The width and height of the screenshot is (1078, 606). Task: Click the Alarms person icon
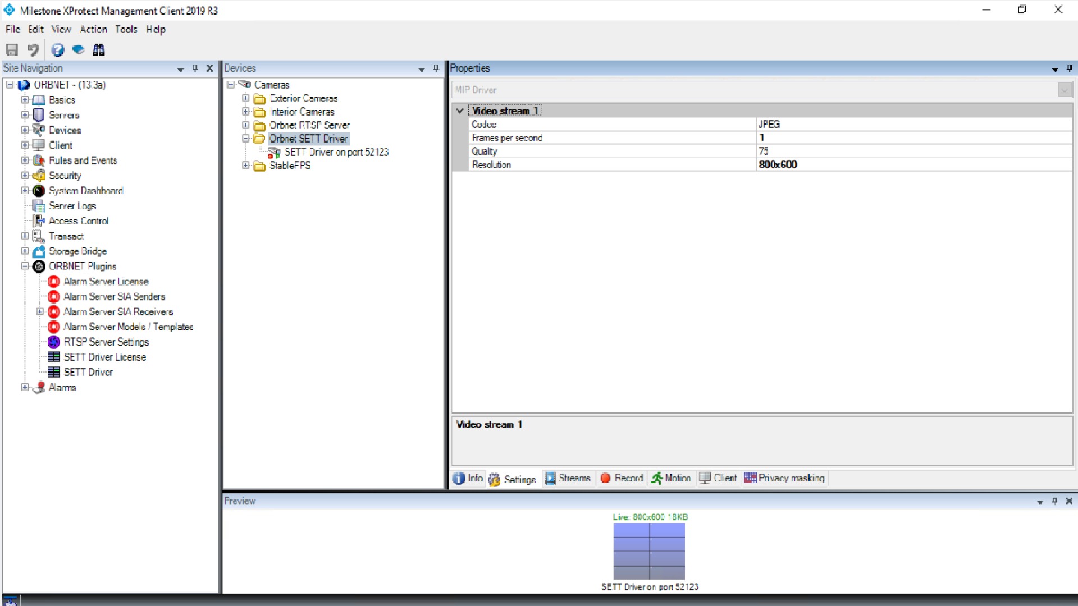[39, 388]
